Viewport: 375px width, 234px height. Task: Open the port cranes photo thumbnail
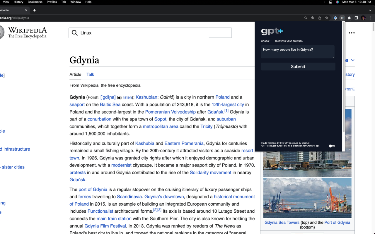(307, 198)
